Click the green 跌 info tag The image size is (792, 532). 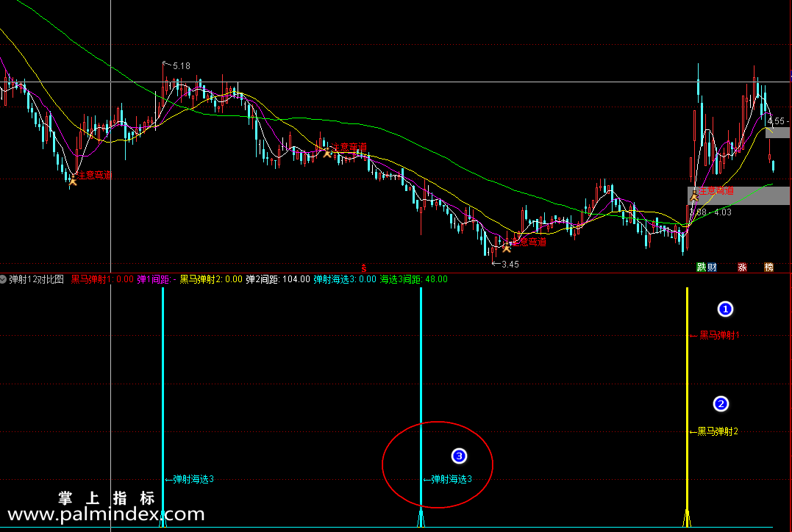click(701, 267)
